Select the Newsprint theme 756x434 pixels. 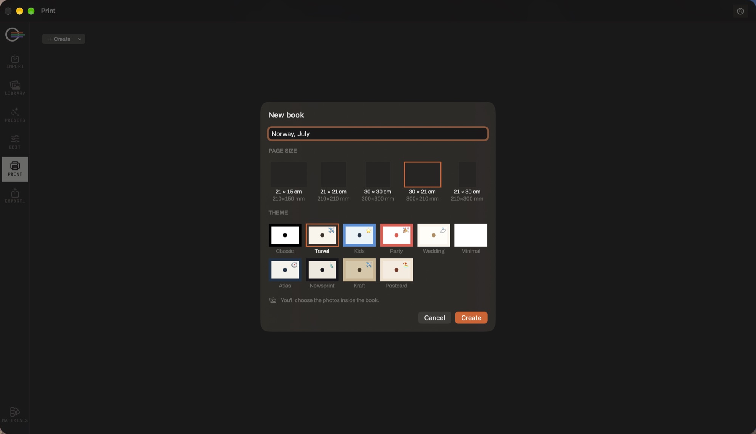click(x=322, y=273)
